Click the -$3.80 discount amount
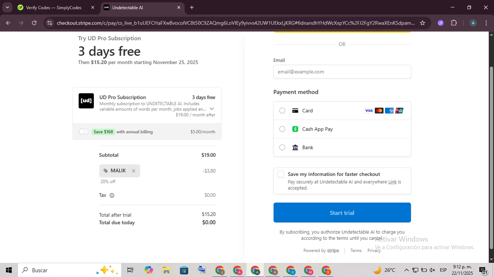 [209, 171]
